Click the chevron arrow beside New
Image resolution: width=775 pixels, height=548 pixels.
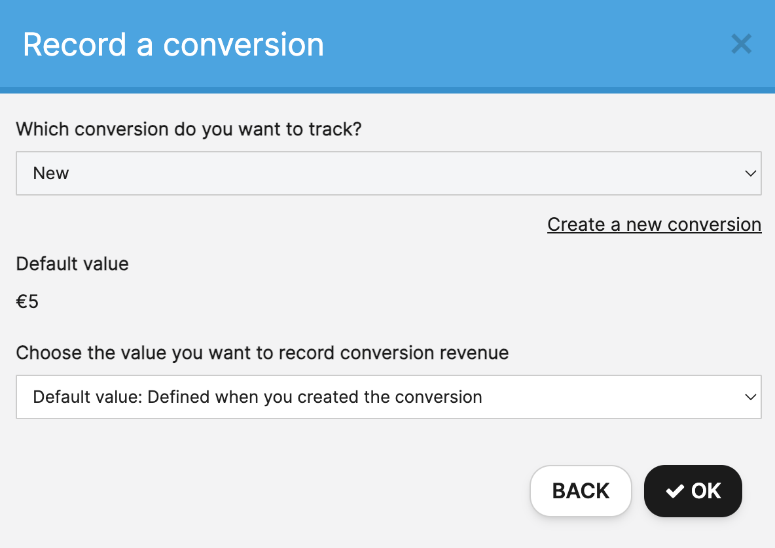pos(750,173)
